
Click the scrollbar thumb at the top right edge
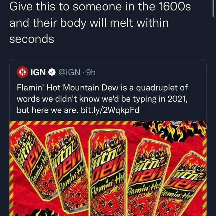[x=213, y=8]
